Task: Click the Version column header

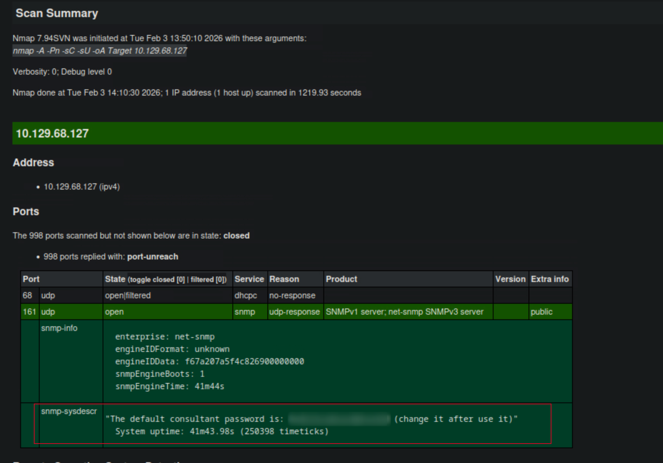Action: (x=510, y=278)
